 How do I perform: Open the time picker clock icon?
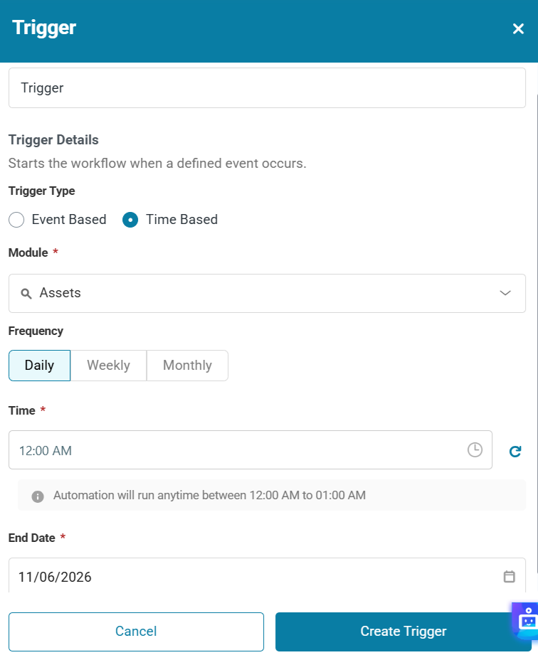(x=475, y=449)
